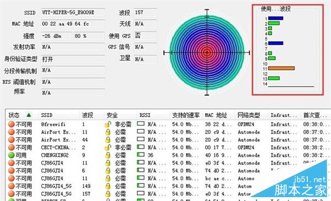Sort by the 波段 column header in the table
The width and height of the screenshot is (331, 201).
(87, 115)
